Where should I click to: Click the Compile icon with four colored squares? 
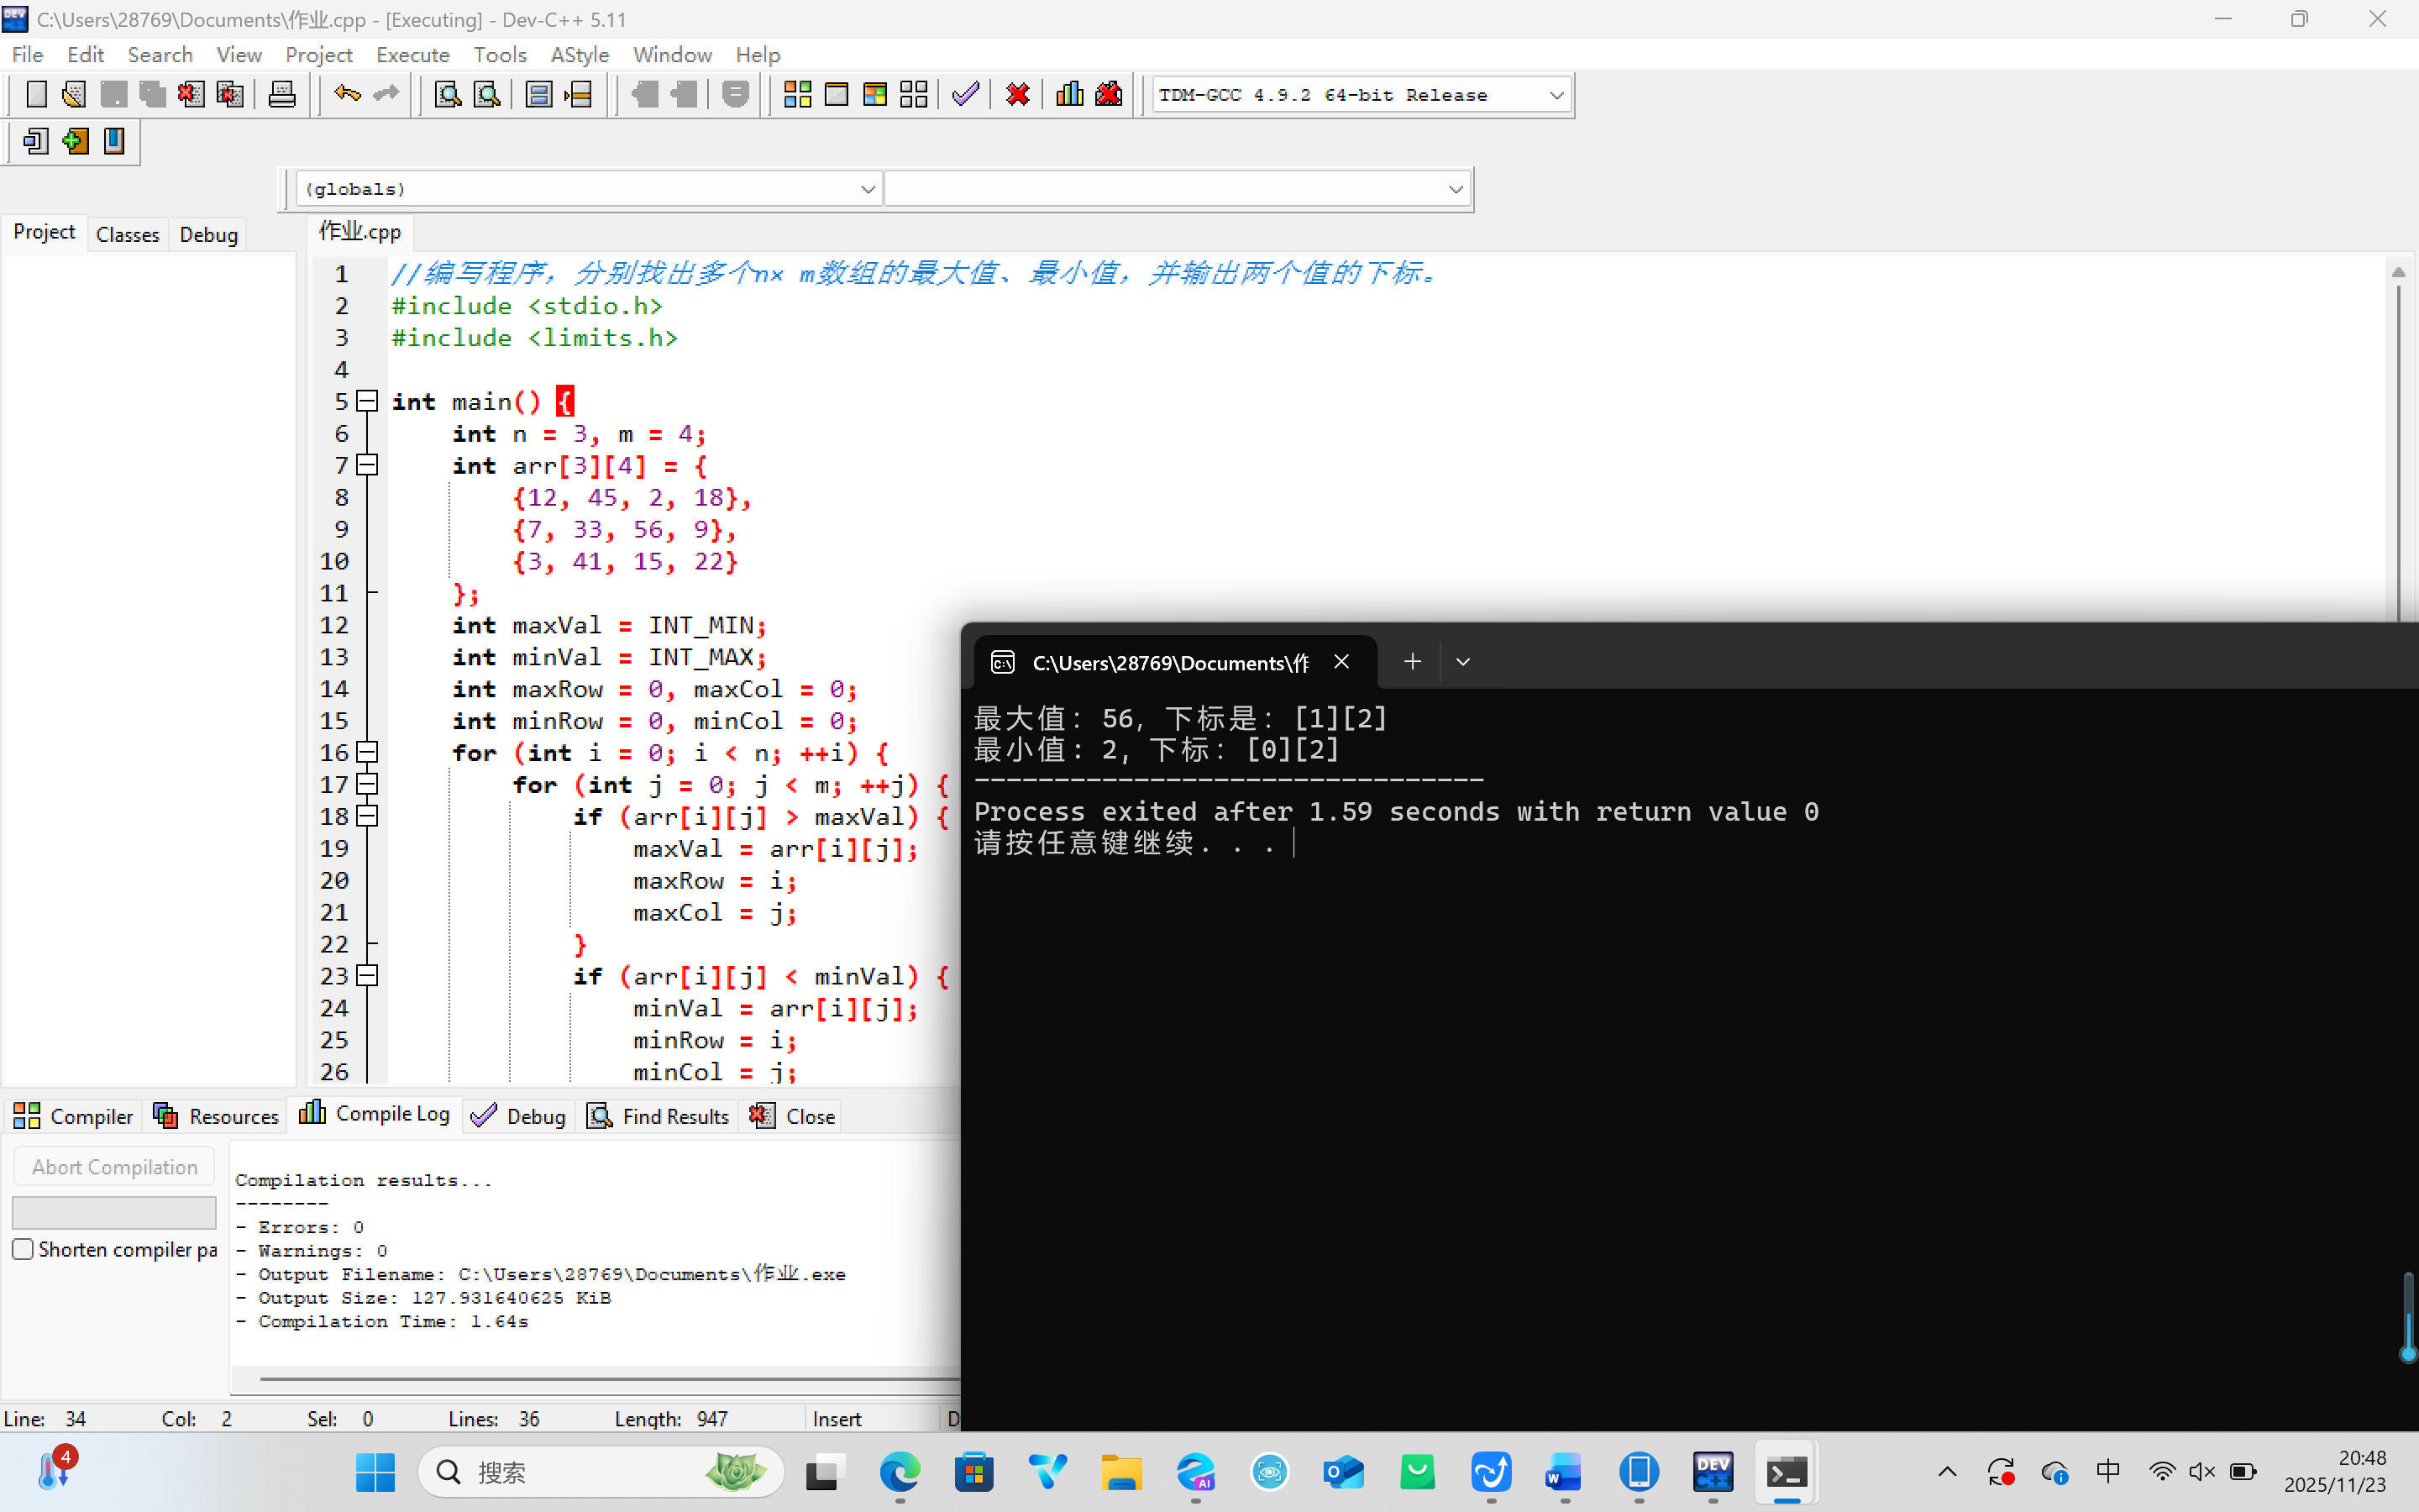[x=796, y=95]
